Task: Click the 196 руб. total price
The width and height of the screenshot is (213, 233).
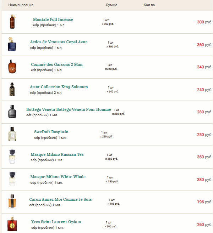Action: tap(205, 202)
